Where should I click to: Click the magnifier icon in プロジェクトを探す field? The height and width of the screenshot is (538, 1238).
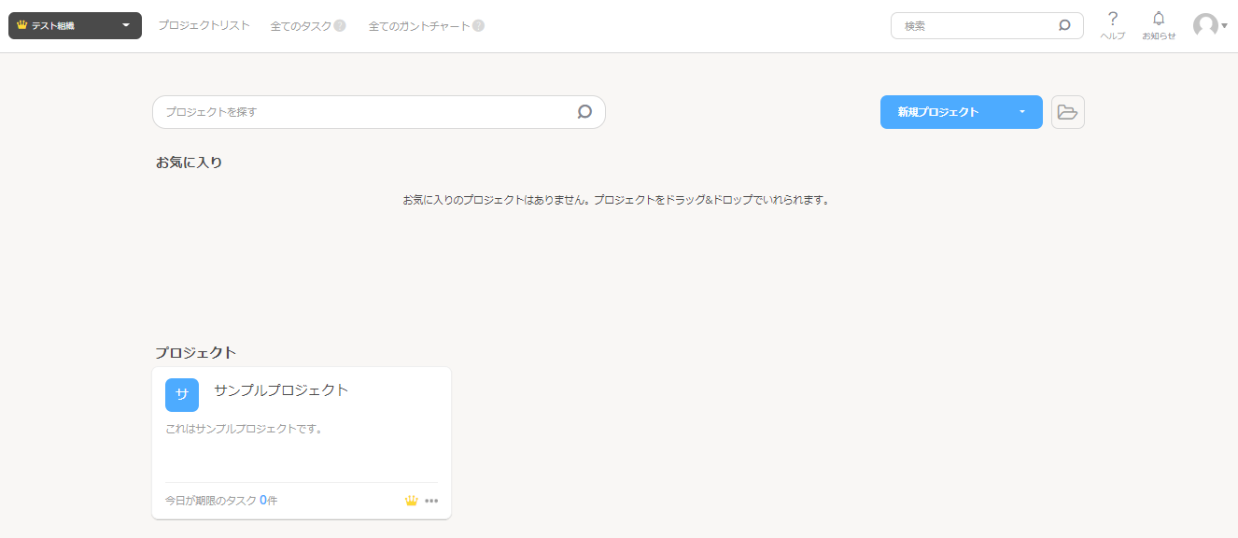coord(584,111)
